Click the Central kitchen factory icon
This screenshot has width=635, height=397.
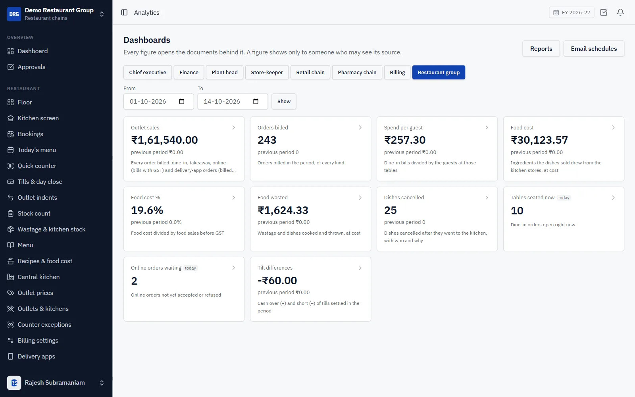pos(11,277)
